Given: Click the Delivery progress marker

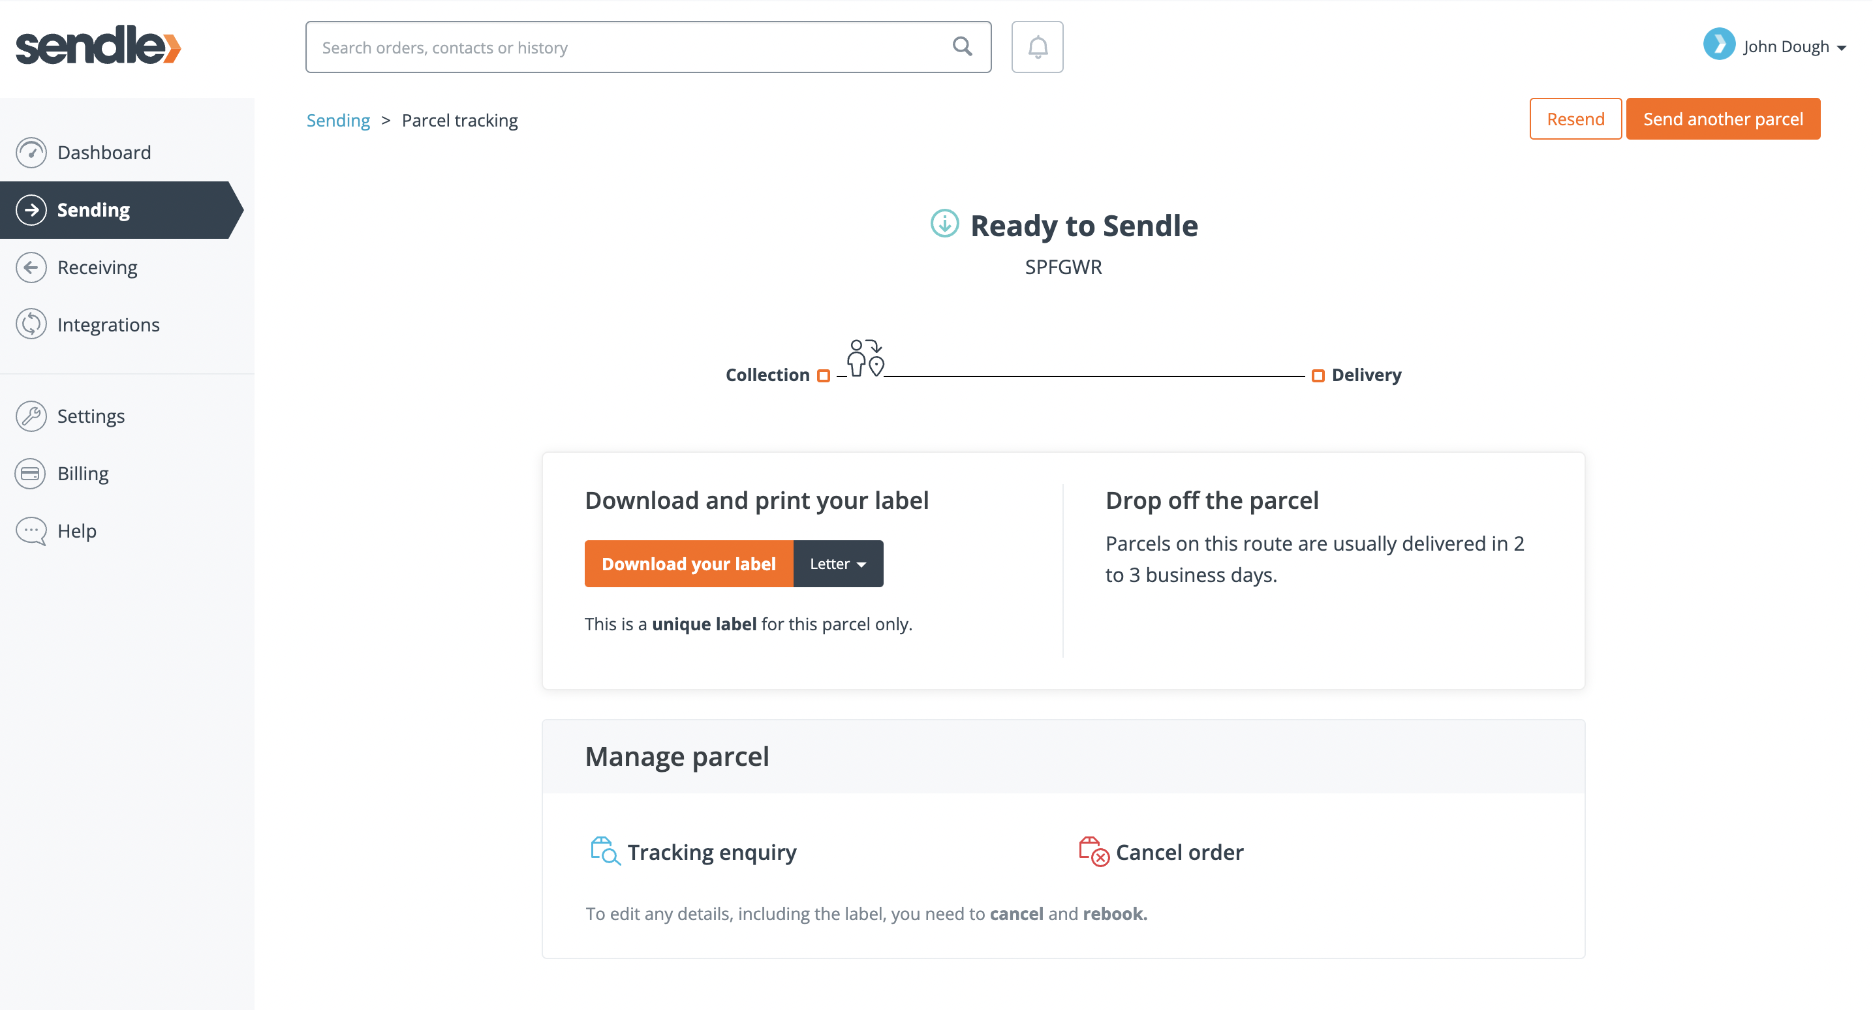Looking at the screenshot, I should pos(1318,376).
